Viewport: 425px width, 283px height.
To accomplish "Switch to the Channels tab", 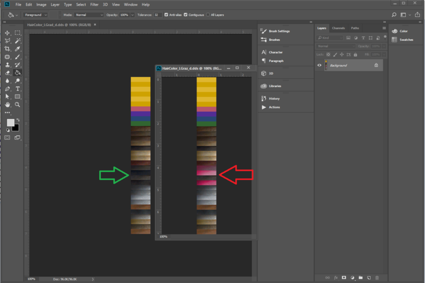I will [338, 28].
